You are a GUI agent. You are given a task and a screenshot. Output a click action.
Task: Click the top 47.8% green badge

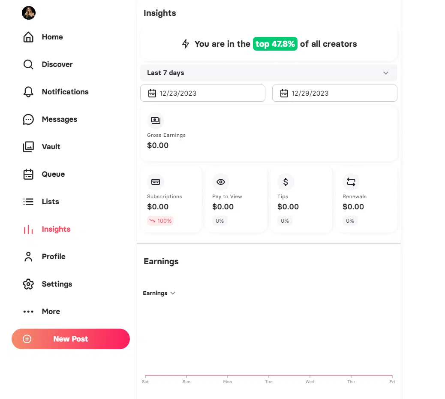point(275,44)
